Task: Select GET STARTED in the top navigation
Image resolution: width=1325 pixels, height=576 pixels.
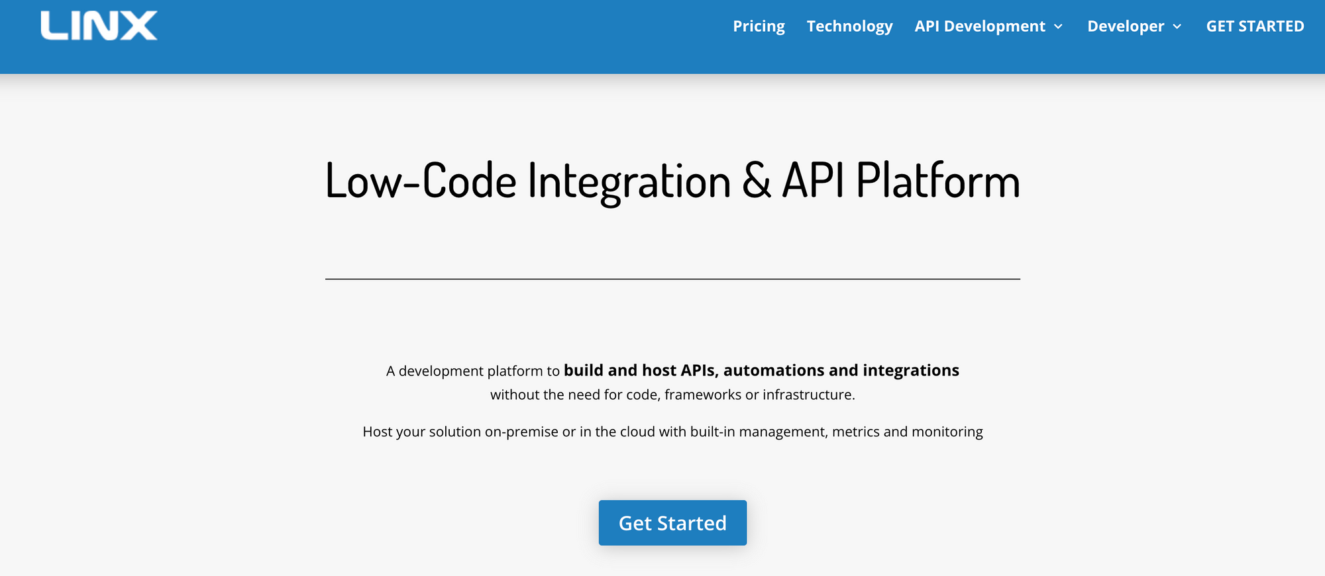Action: [1255, 26]
